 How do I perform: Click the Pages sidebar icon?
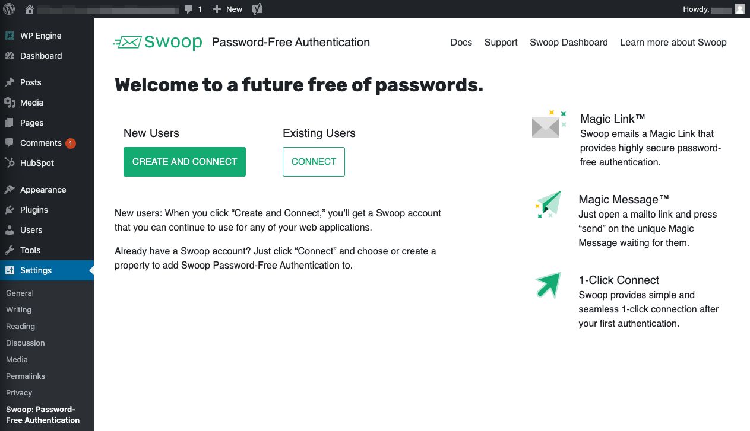point(10,123)
